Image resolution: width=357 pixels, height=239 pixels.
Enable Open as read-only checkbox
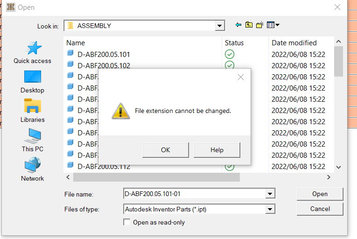coord(127,222)
